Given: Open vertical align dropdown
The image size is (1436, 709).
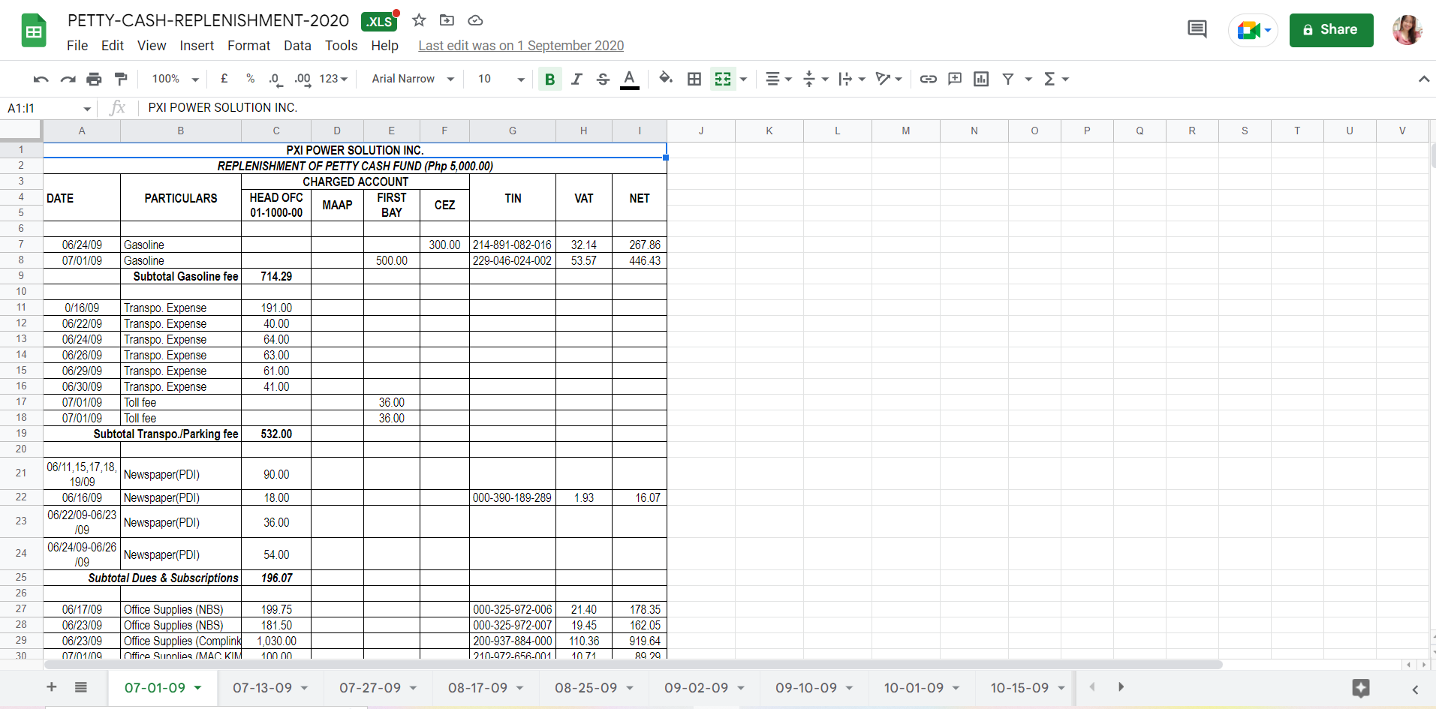Looking at the screenshot, I should (x=815, y=79).
